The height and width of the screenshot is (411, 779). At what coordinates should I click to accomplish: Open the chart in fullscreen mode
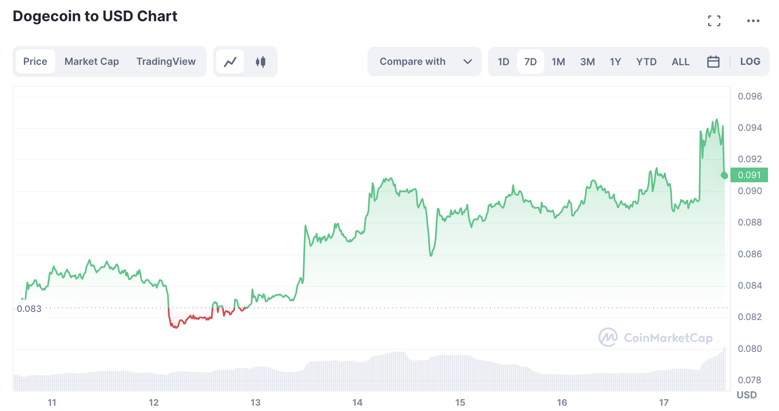click(714, 21)
